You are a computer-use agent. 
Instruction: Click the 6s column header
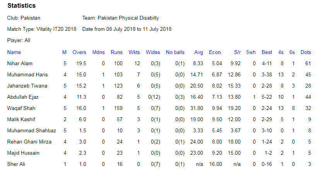coord(292,52)
